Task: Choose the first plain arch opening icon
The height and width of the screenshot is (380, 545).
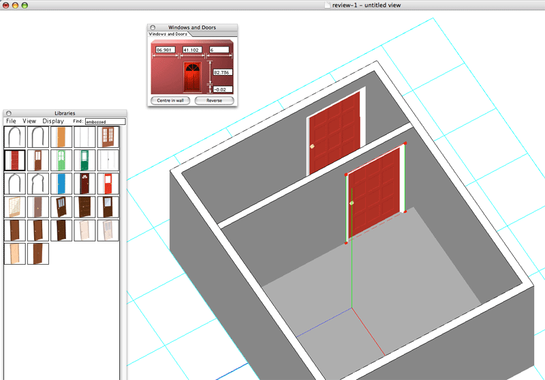Action: coord(15,137)
